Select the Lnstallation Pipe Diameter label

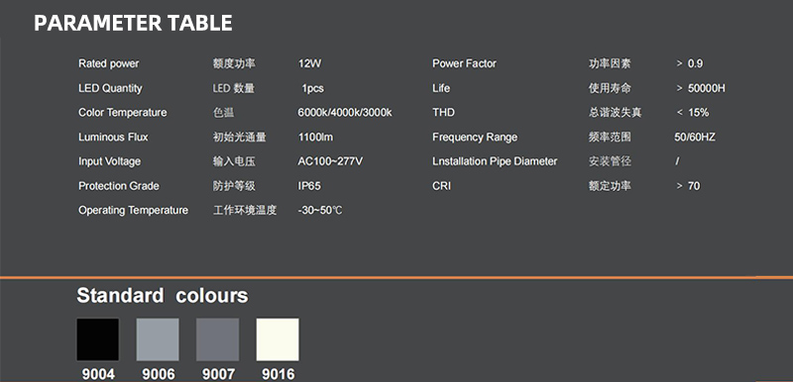click(495, 161)
